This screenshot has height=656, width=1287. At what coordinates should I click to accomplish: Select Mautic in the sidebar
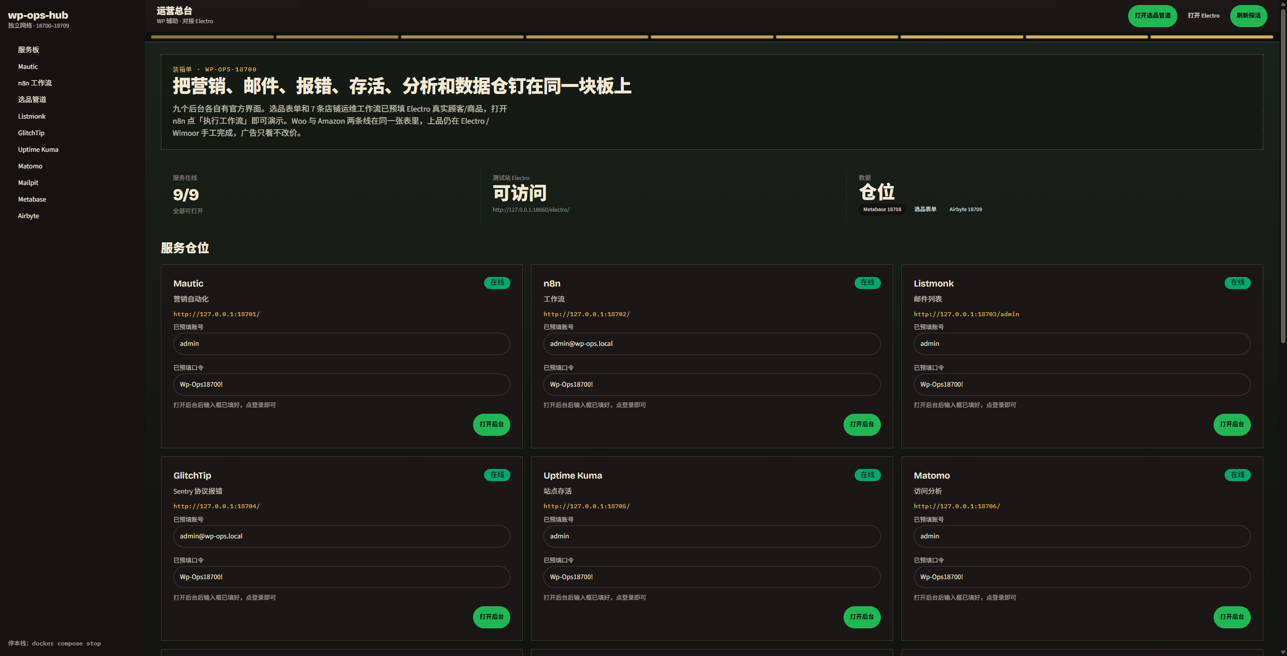coord(28,66)
